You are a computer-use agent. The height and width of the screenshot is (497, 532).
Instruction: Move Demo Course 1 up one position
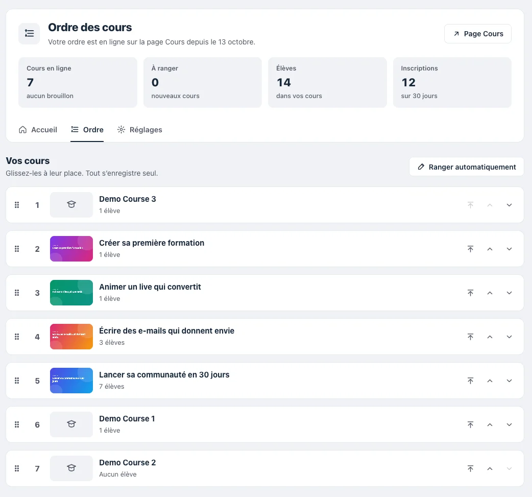[490, 424]
